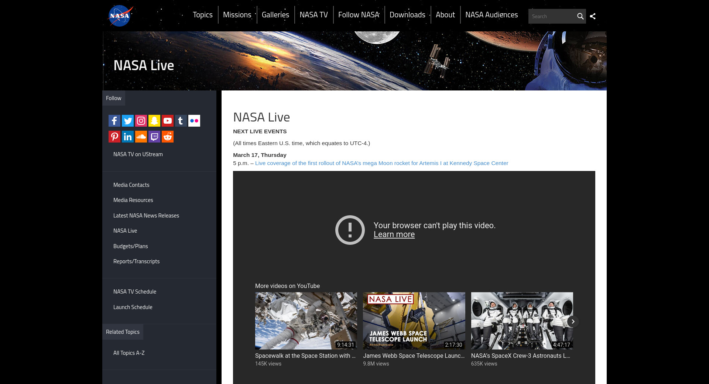Viewport: 709px width, 384px height.
Task: Click the Instagram icon
Action: (x=141, y=121)
